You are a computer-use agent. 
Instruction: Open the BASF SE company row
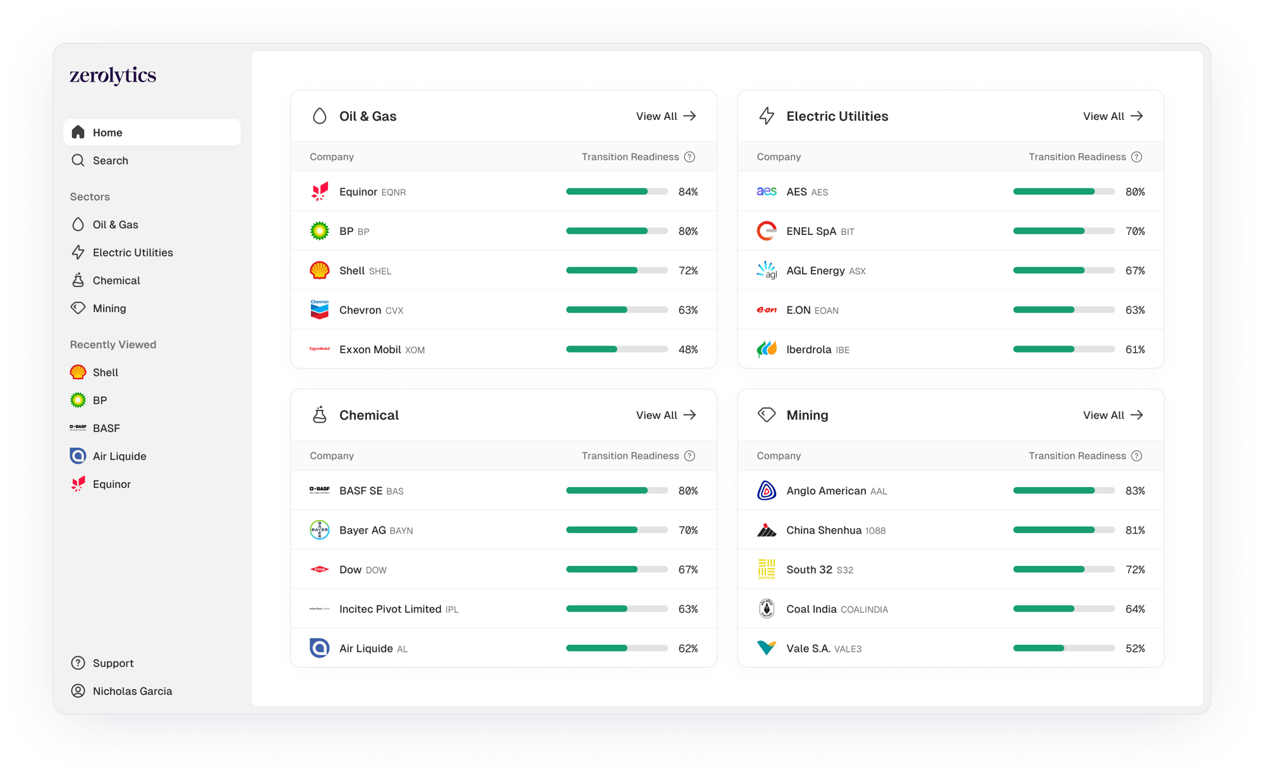pos(504,490)
